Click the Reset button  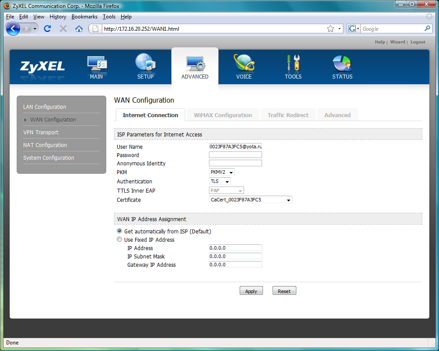coord(284,291)
